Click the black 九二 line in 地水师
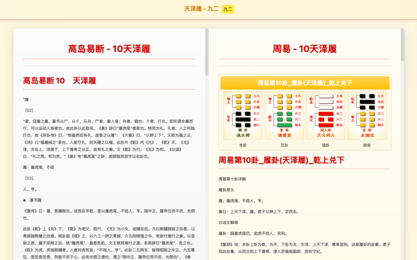Viewport: 417px width, 260px height. (243, 119)
